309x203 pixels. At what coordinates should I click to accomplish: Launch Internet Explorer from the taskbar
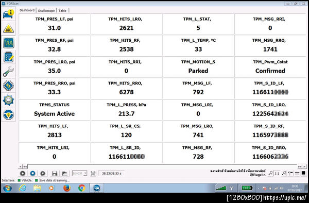tap(22, 188)
